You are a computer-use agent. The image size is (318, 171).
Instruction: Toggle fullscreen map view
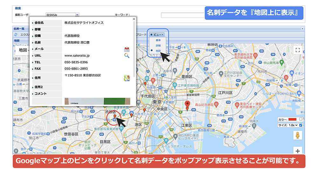pos(298,50)
